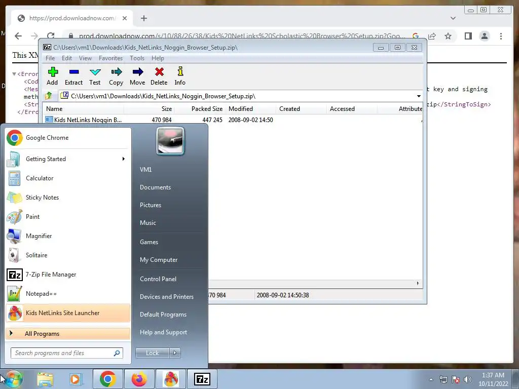This screenshot has height=389, width=519.
Task: Open the Help menu in 7-Zip
Action: point(158,58)
